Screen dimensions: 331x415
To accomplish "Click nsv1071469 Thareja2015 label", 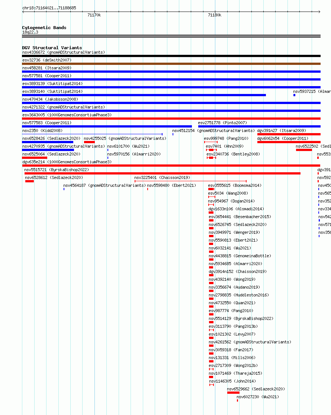I will tap(235, 374).
